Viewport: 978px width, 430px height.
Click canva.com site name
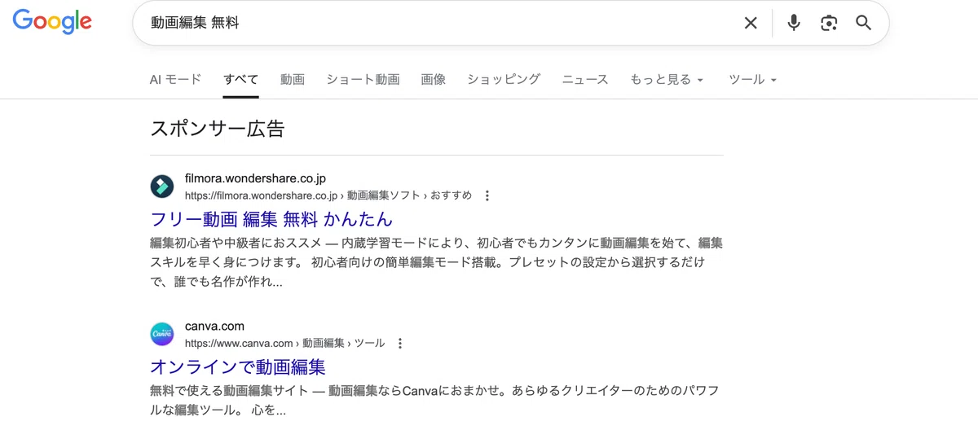tap(214, 327)
